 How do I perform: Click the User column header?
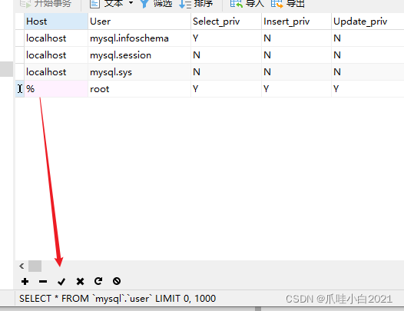click(139, 22)
